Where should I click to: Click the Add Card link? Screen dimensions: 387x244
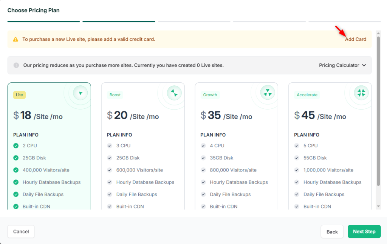pyautogui.click(x=356, y=39)
